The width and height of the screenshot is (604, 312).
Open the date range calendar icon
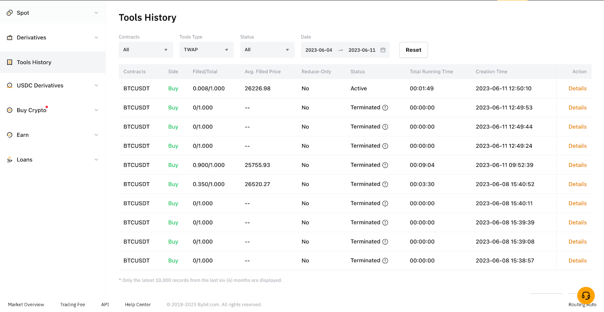point(383,50)
